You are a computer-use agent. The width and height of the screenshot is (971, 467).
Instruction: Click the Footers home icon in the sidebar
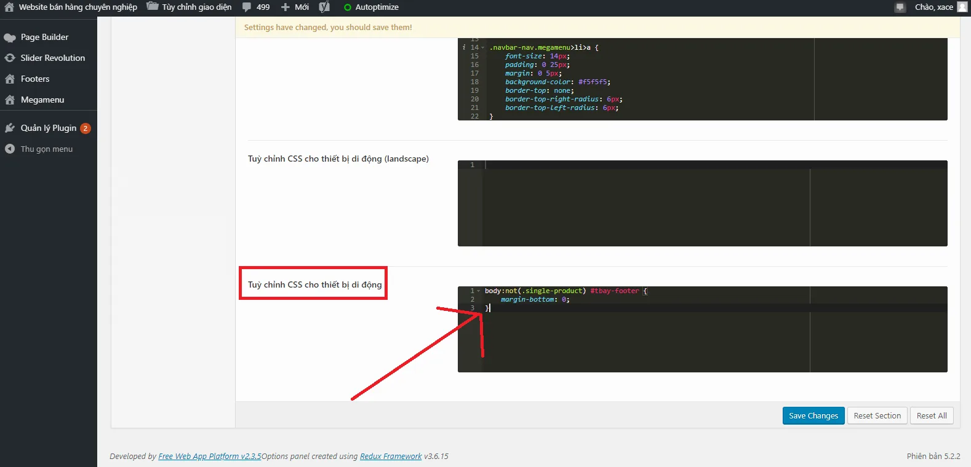pyautogui.click(x=10, y=79)
